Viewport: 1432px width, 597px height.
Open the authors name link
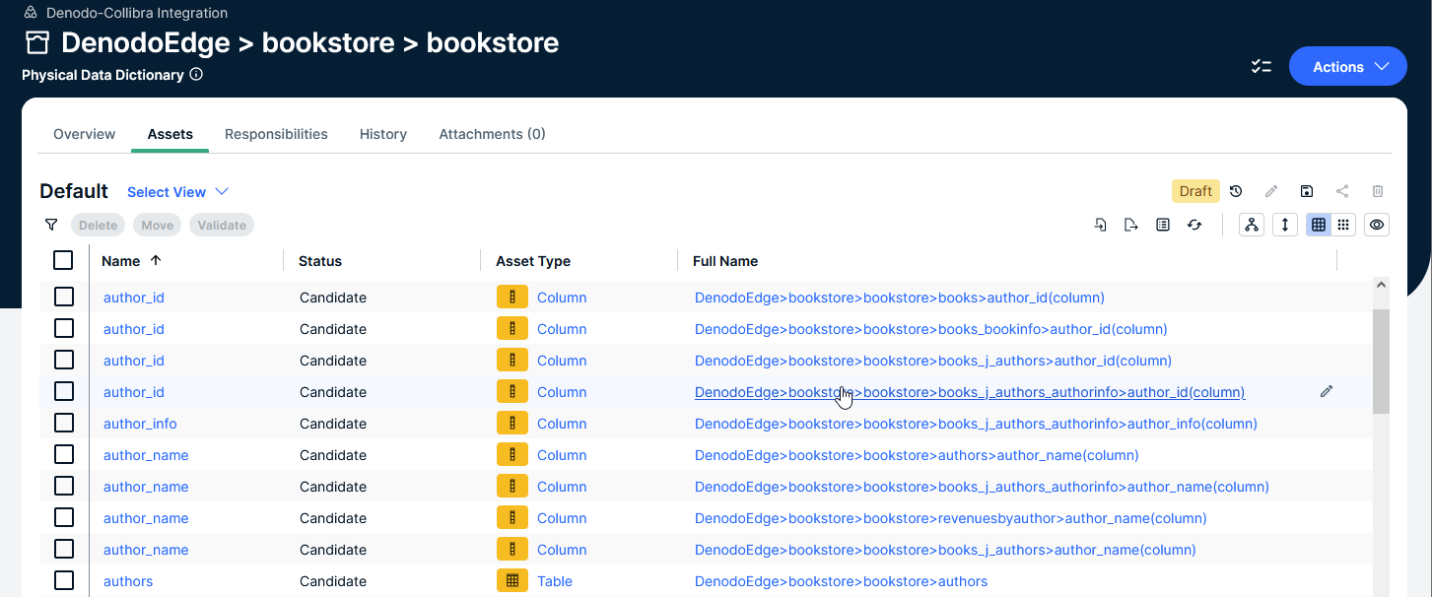[128, 581]
